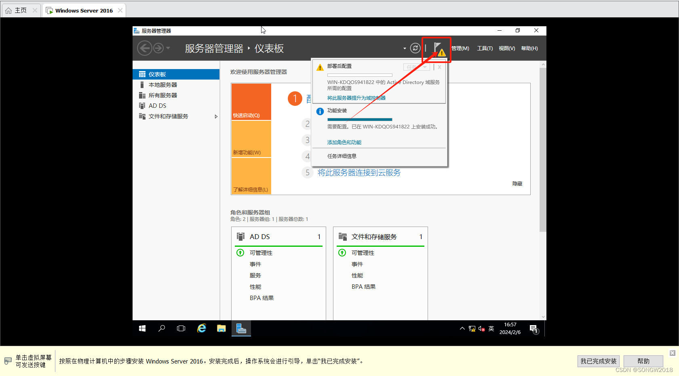679x376 pixels.
Task: Click the back navigation arrow in Server Manager
Action: point(144,48)
